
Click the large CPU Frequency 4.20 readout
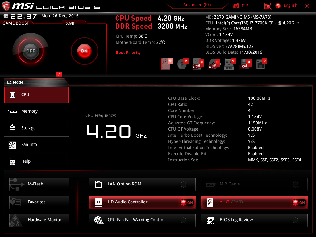pos(109,131)
